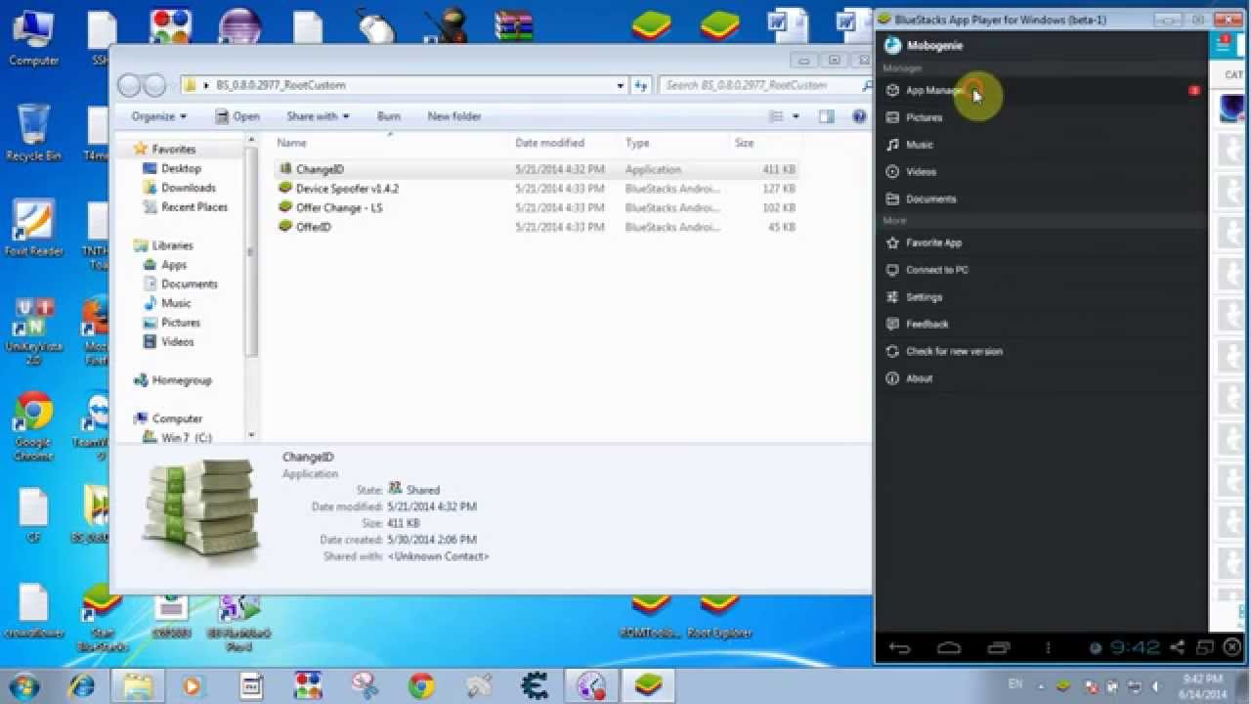Click the refresh button beside address bar
1251x704 pixels.
tap(641, 85)
